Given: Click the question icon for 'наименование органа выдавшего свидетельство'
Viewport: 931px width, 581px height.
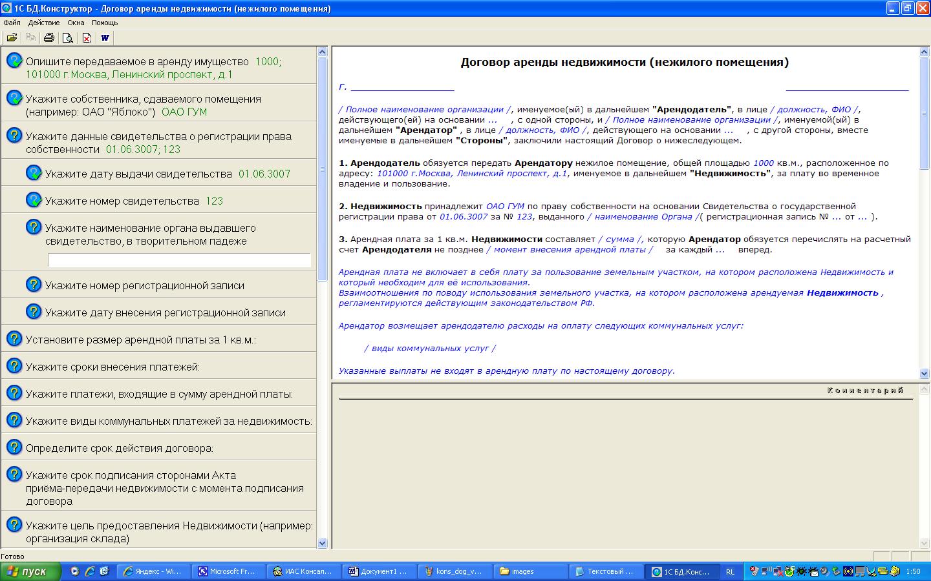Looking at the screenshot, I should [x=34, y=227].
